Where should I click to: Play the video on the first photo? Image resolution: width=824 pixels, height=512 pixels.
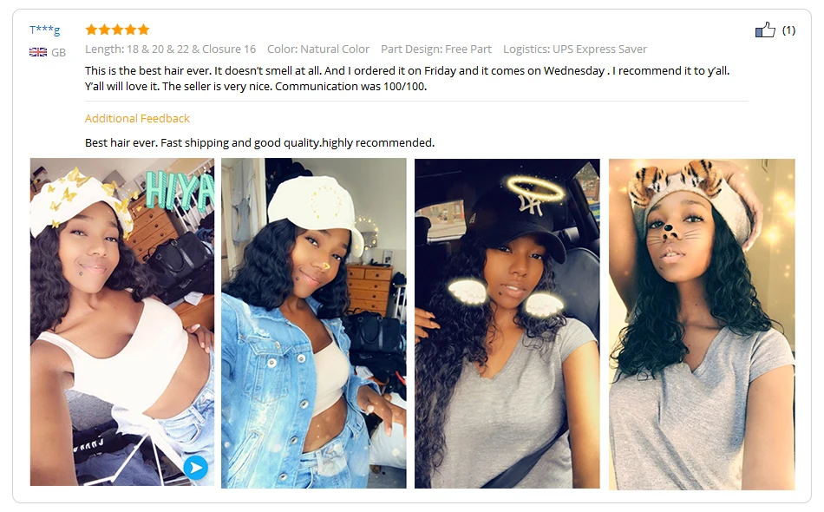[x=195, y=468]
